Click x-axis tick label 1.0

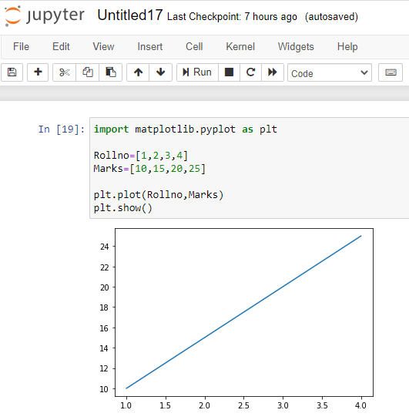click(126, 405)
